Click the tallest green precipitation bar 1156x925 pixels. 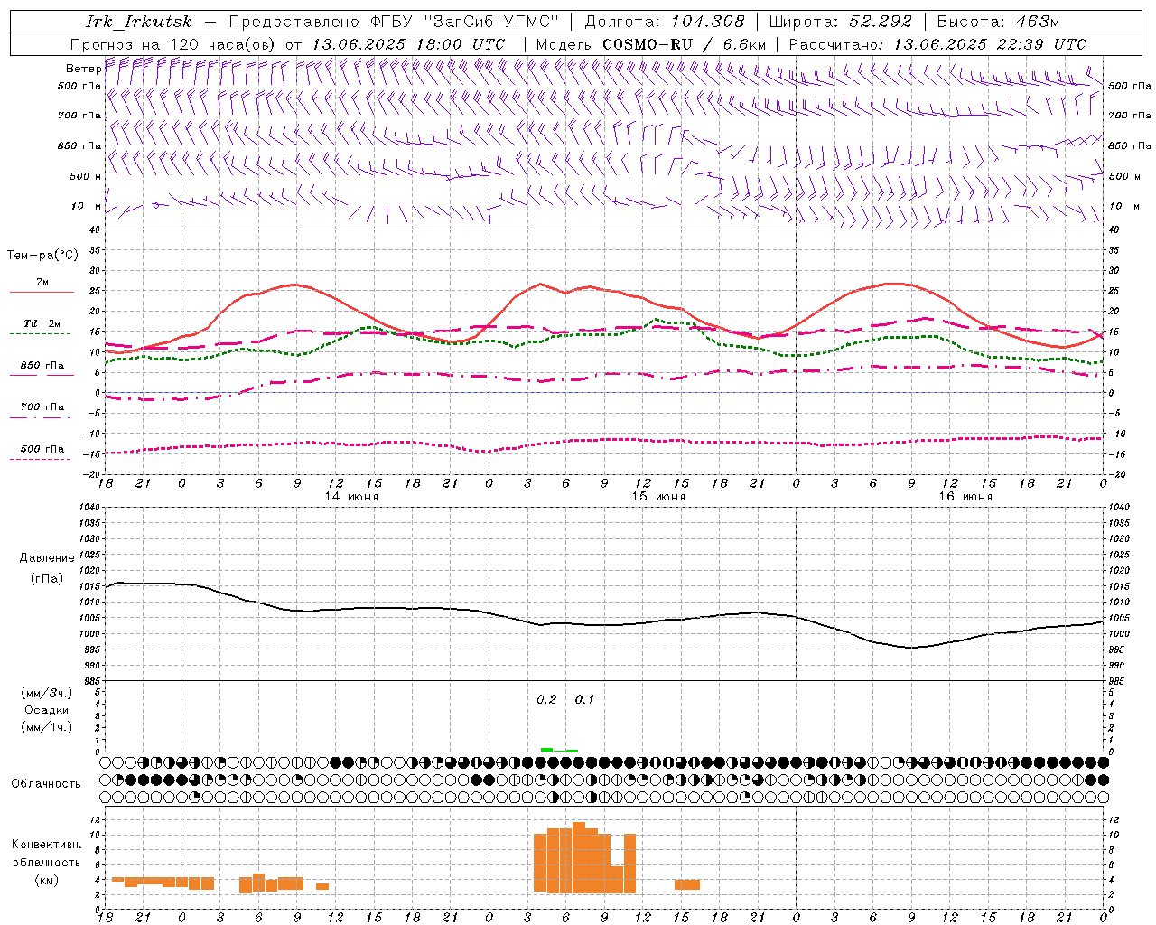(546, 750)
